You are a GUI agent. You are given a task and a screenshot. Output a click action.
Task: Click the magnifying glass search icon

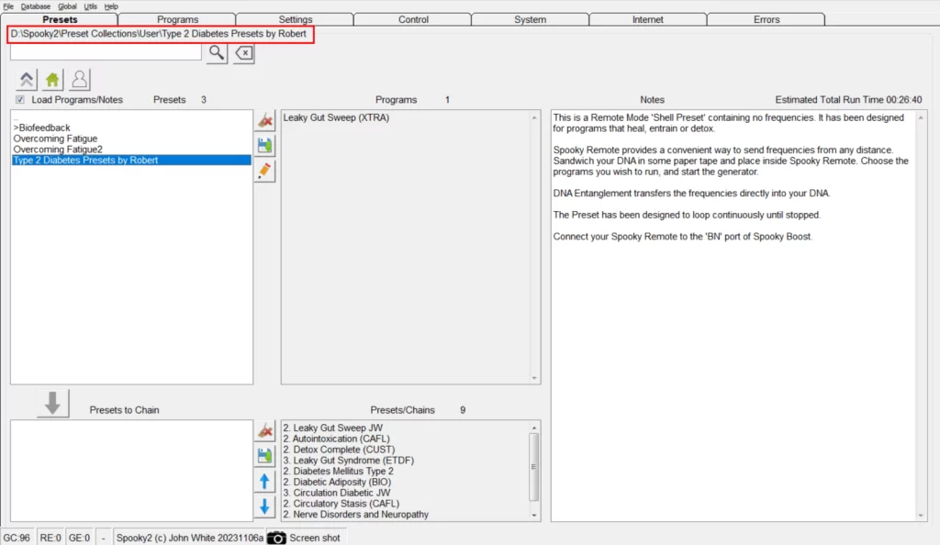(216, 53)
